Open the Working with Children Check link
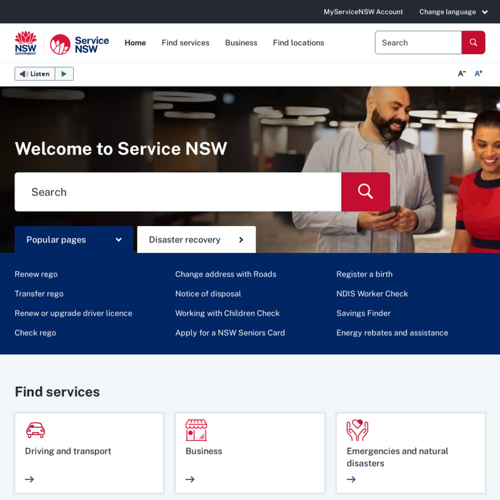 [x=227, y=313]
